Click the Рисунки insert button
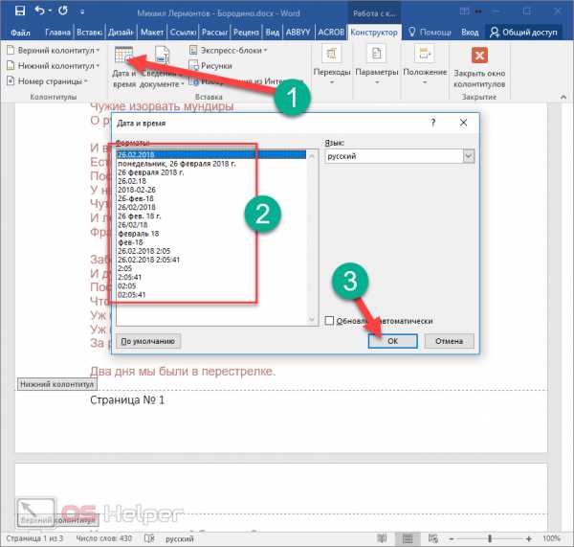 [x=210, y=66]
